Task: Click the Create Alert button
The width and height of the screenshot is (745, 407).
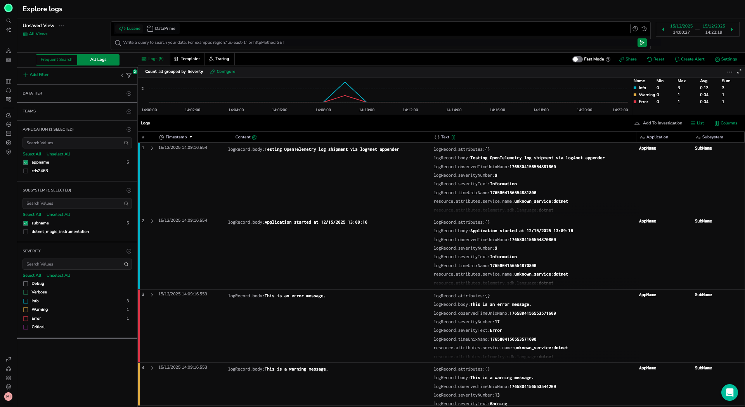Action: point(689,59)
